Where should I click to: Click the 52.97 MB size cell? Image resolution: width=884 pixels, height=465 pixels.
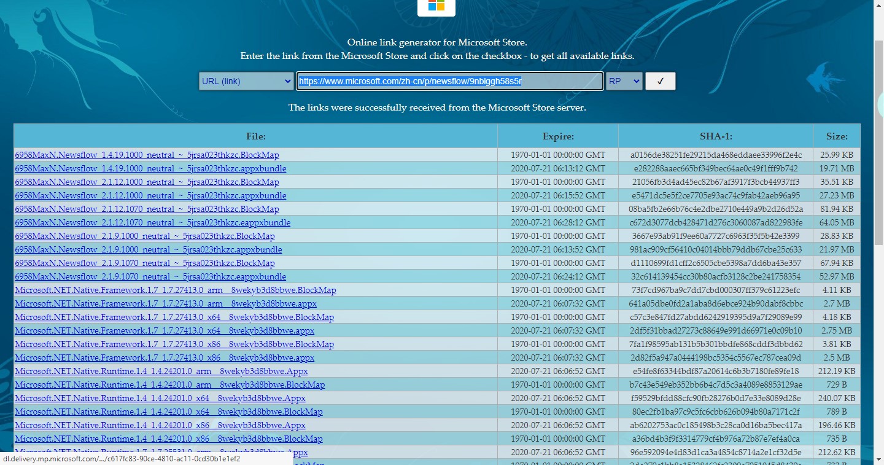837,276
